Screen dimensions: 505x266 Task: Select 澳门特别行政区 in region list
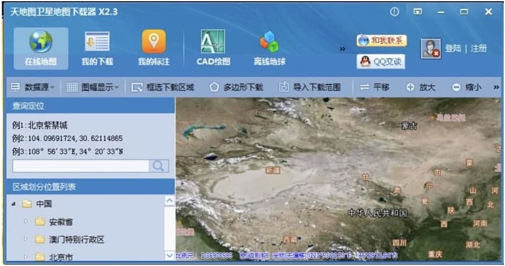(77, 240)
